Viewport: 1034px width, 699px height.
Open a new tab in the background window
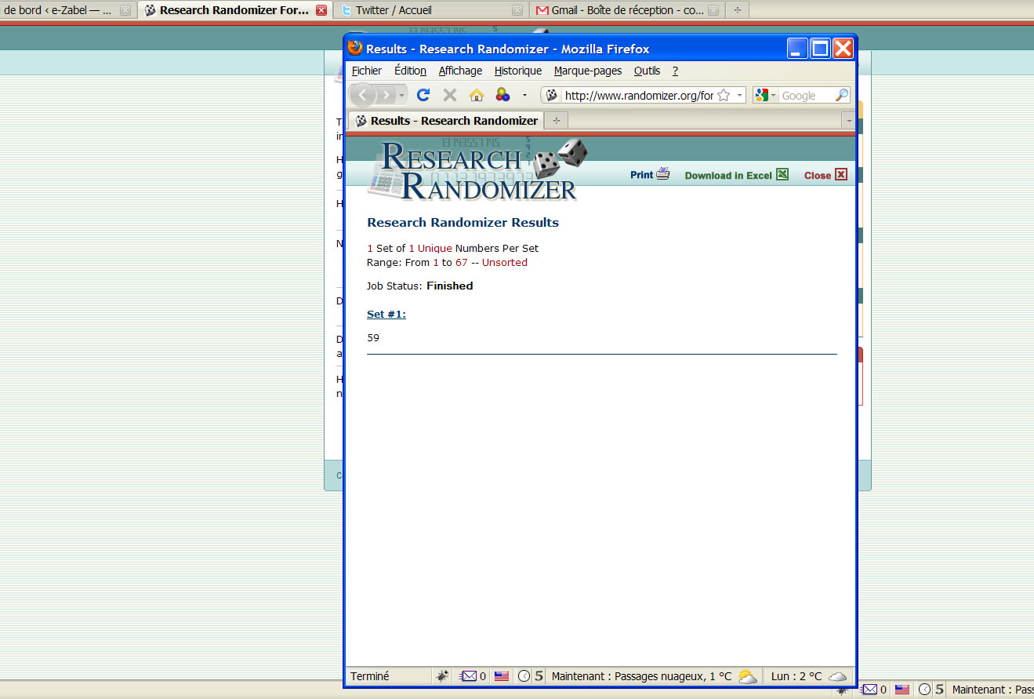[x=737, y=10]
